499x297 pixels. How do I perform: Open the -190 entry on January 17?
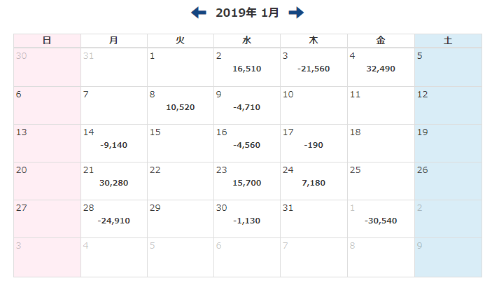[x=314, y=145]
